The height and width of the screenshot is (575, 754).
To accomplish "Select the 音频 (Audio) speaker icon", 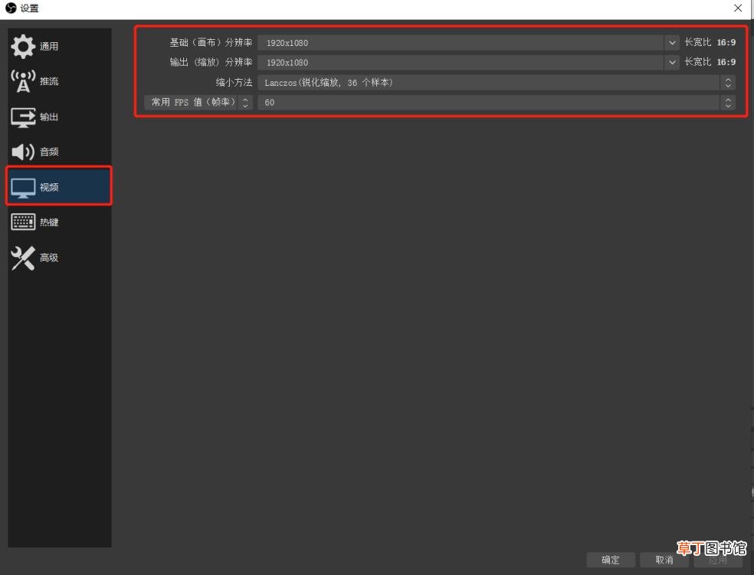I will 23,152.
